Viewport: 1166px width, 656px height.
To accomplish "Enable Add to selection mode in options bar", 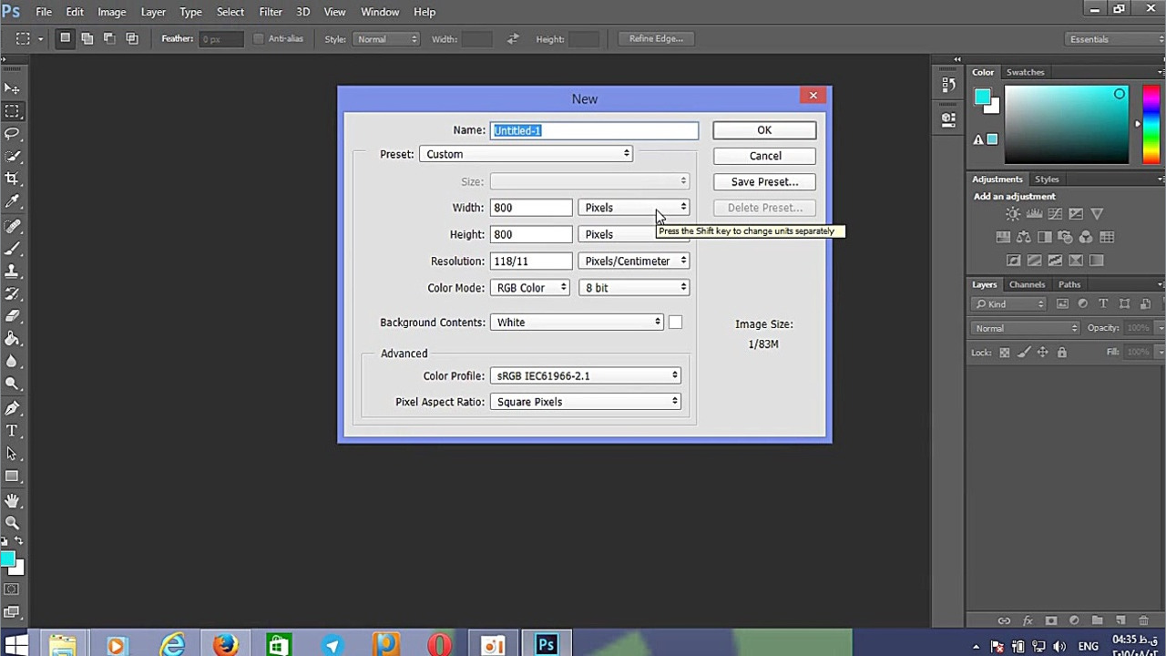I will (87, 38).
